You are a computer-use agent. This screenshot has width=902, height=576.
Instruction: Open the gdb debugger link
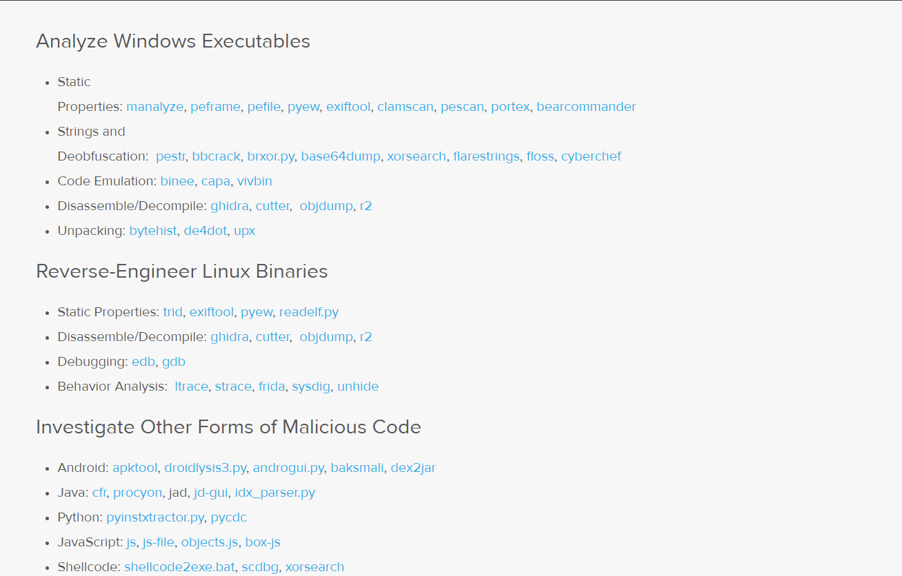pos(174,362)
